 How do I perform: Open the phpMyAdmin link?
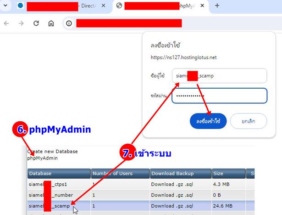click(43, 158)
